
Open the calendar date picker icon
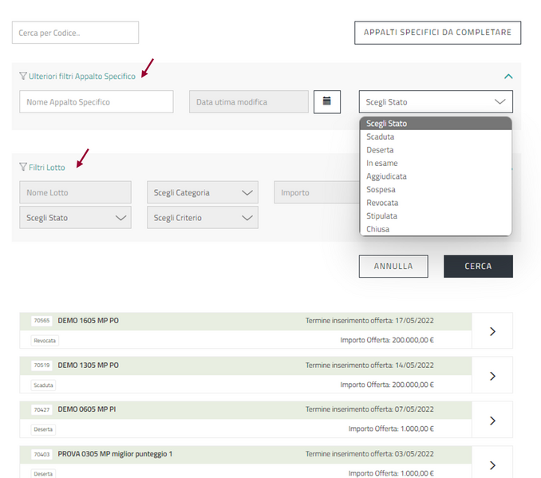[x=327, y=101]
